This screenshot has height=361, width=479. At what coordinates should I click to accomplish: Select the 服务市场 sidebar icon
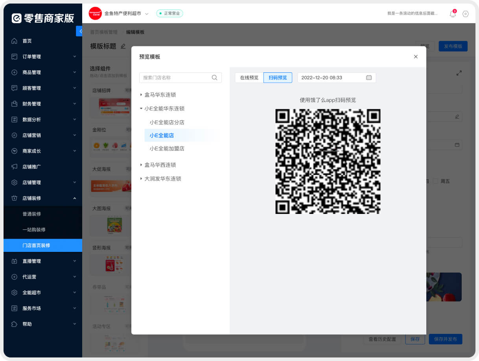[x=15, y=308]
